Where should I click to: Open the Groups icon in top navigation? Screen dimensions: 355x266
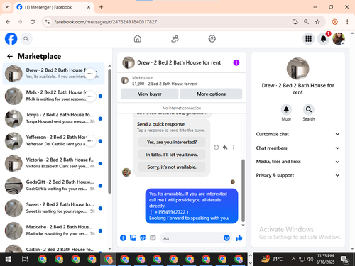pyautogui.click(x=212, y=39)
